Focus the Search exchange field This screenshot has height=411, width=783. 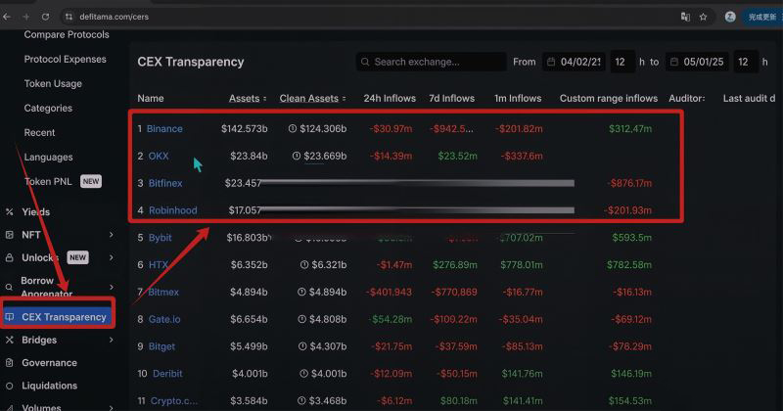click(431, 62)
